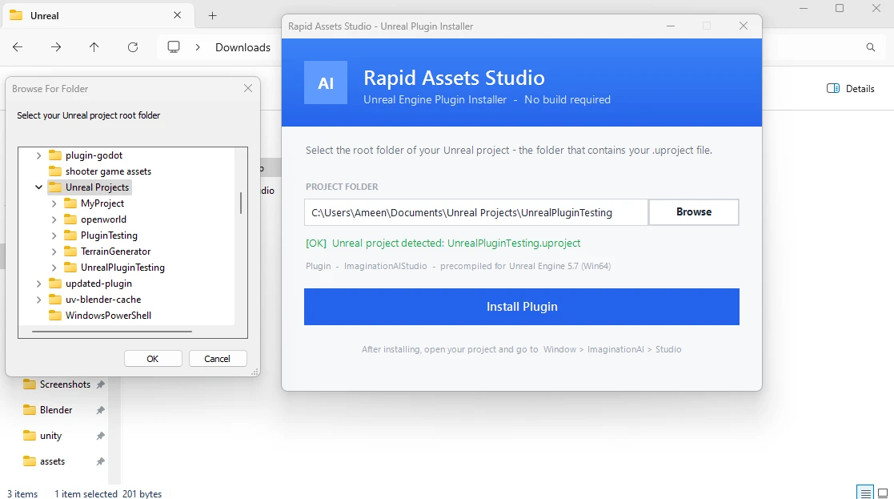
Task: Unpin the Blender folder pin icon
Action: coord(100,410)
